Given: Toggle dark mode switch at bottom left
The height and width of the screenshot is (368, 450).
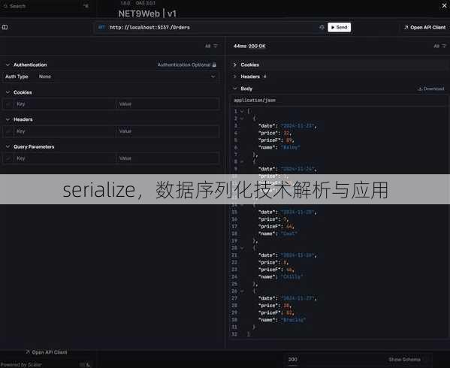Looking at the screenshot, I should click(x=85, y=364).
